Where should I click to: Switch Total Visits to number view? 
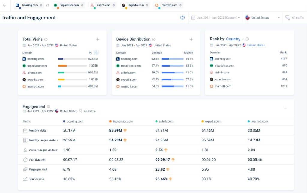(x=96, y=53)
